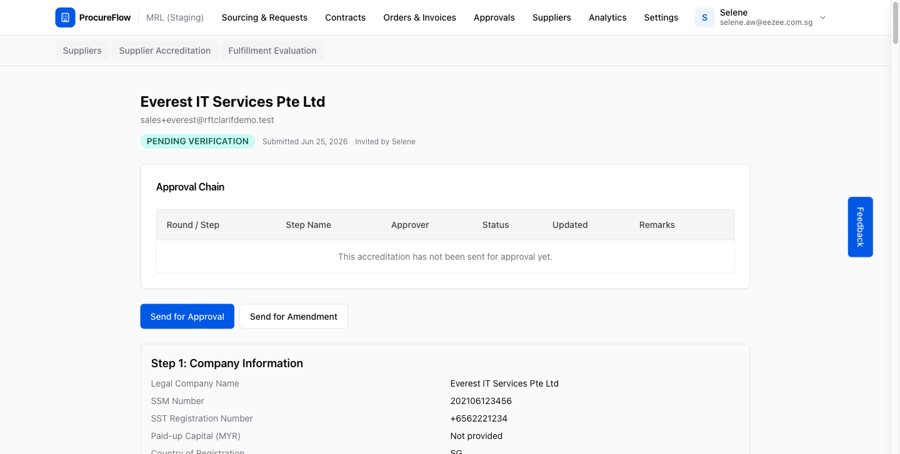Switch to Supplier Accreditation tab
900x454 pixels.
(165, 51)
